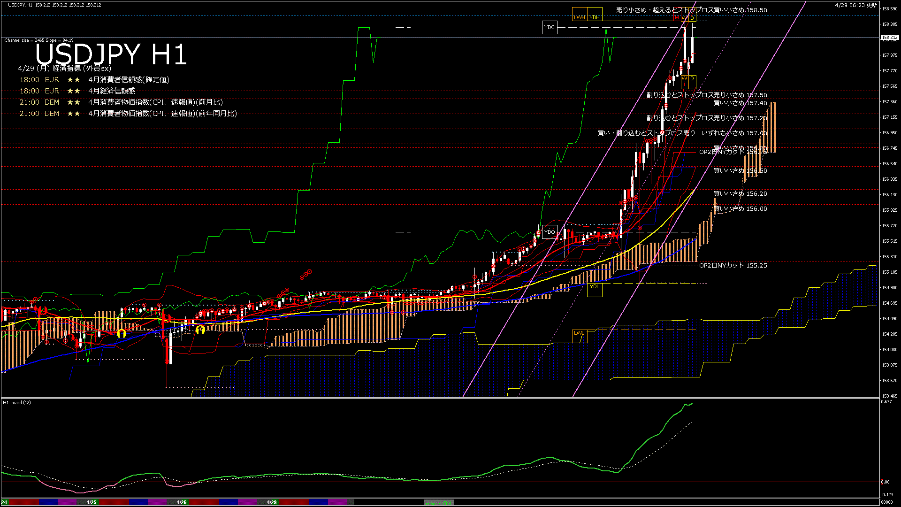Click the 4/29 06:23 更新 timestamp

tap(855, 5)
